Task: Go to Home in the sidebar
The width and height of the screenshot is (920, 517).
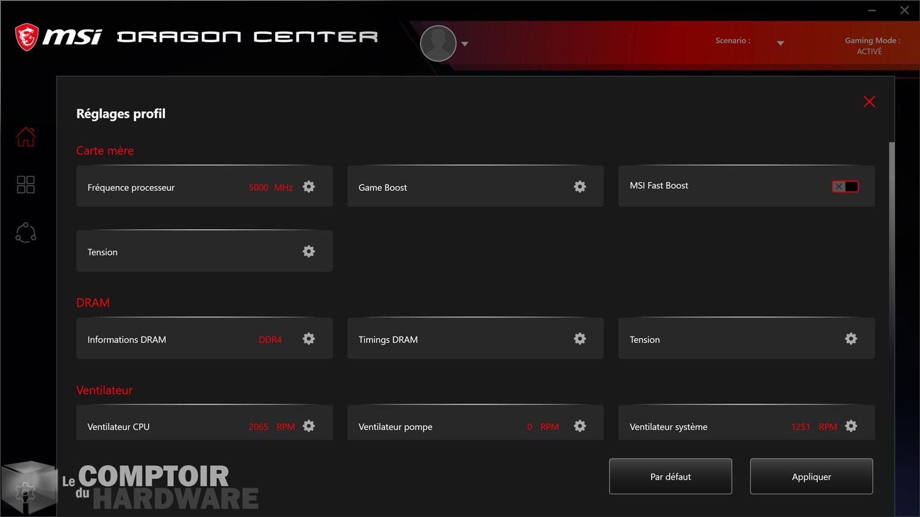Action: click(x=26, y=137)
